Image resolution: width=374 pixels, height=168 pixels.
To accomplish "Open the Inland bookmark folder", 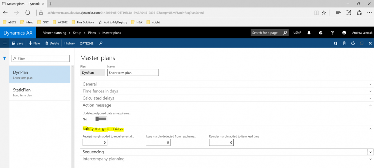I will (x=27, y=22).
